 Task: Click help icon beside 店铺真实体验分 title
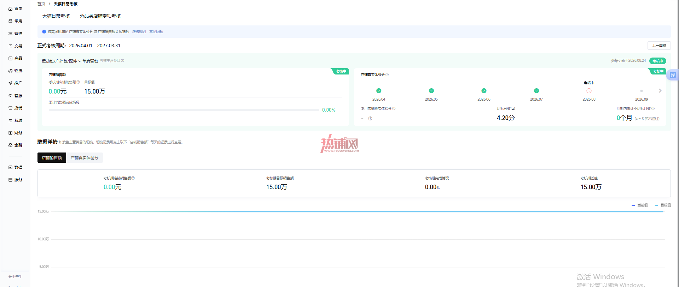point(387,74)
